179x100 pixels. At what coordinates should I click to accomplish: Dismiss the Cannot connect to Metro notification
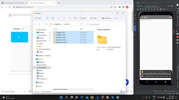tap(170, 72)
